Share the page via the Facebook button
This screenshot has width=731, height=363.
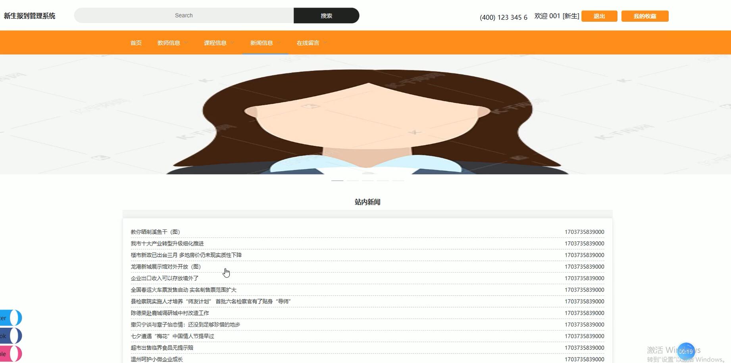tap(10, 335)
